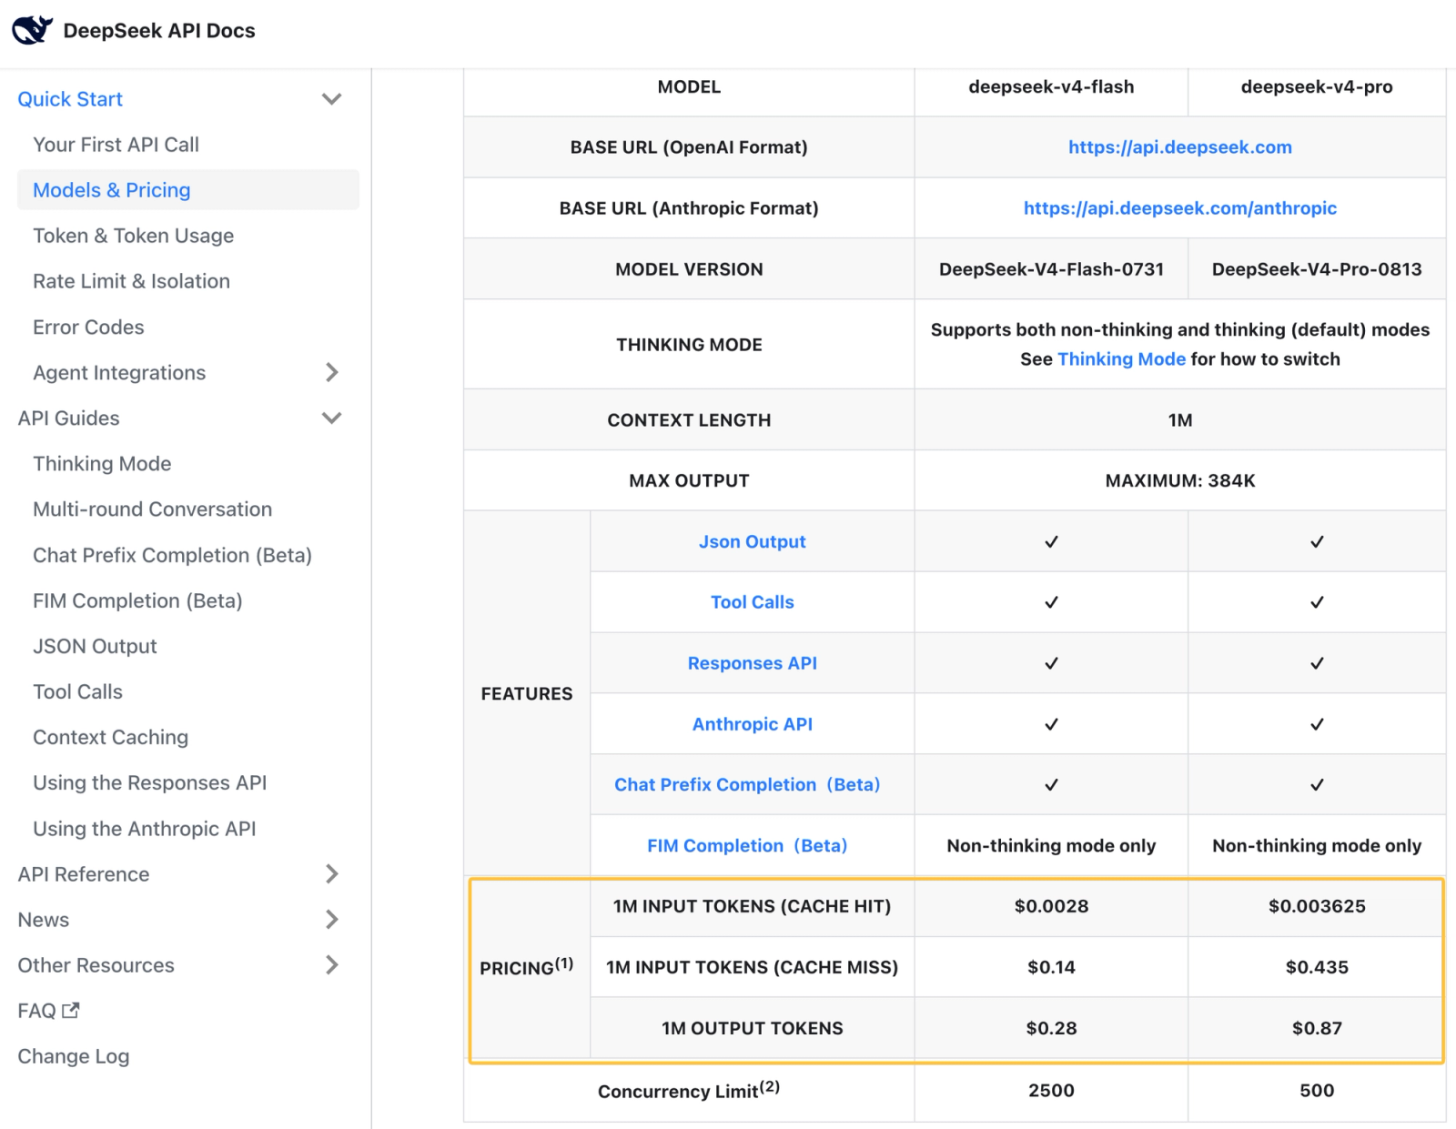
Task: Click the deepseek-v4-flash column header
Action: pos(1051,86)
